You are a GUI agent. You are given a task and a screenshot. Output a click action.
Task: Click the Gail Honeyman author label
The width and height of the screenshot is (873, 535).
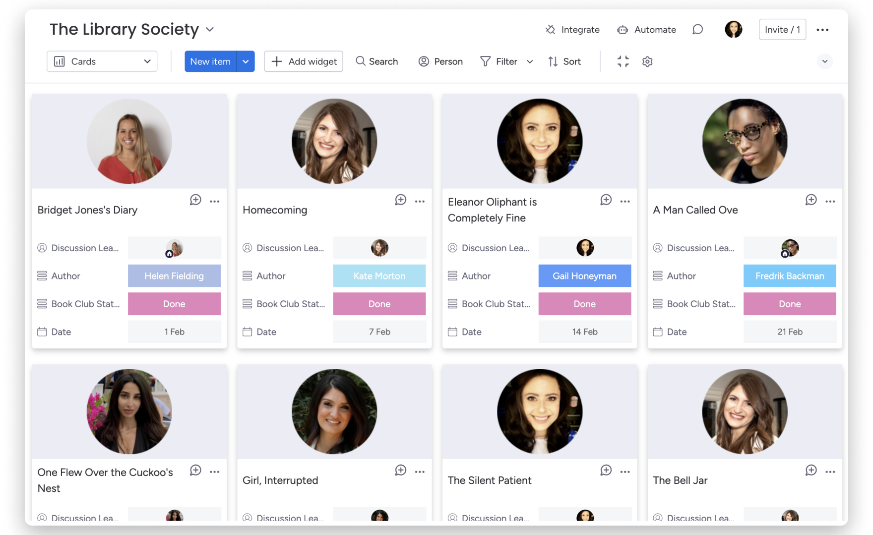pos(585,276)
